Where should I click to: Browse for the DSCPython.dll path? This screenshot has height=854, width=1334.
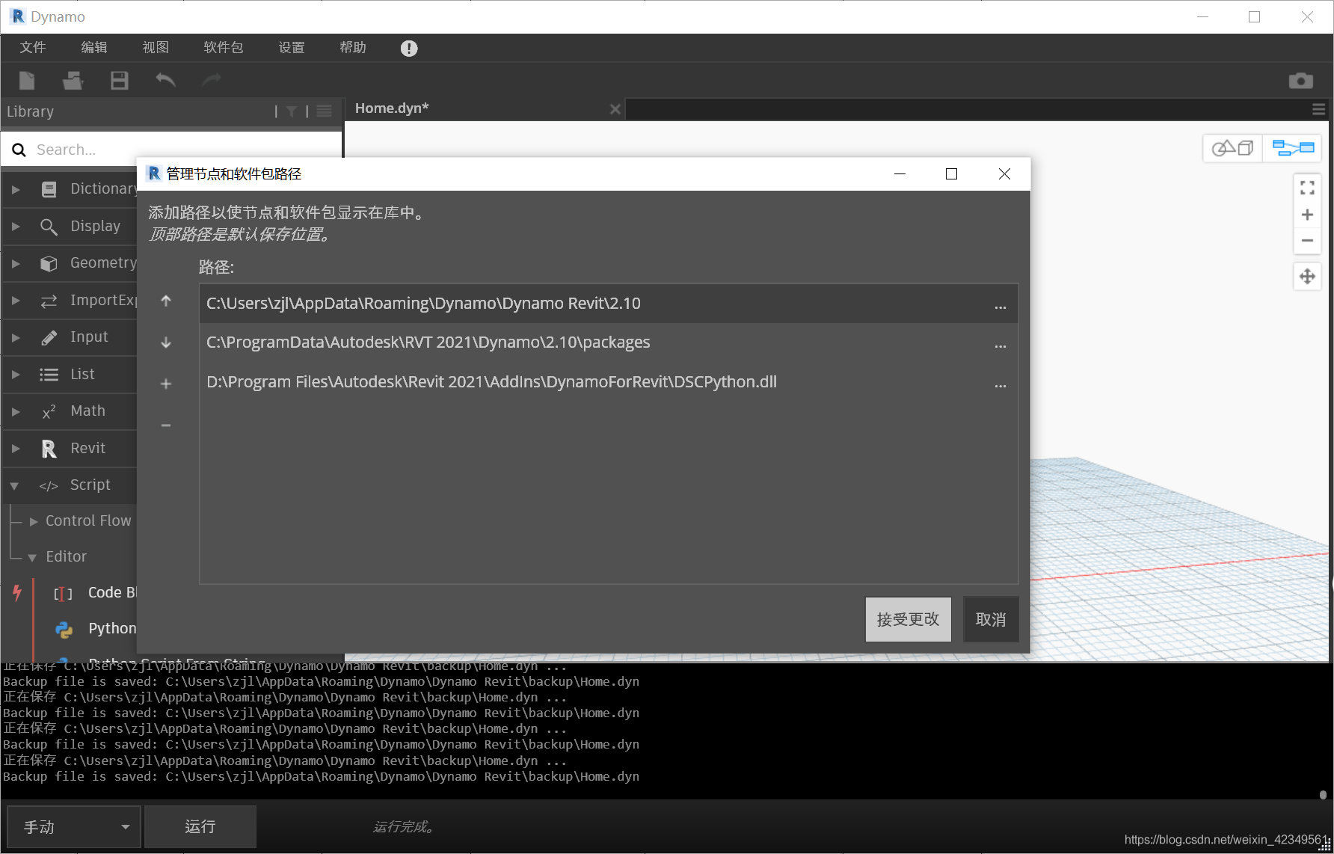point(1000,385)
